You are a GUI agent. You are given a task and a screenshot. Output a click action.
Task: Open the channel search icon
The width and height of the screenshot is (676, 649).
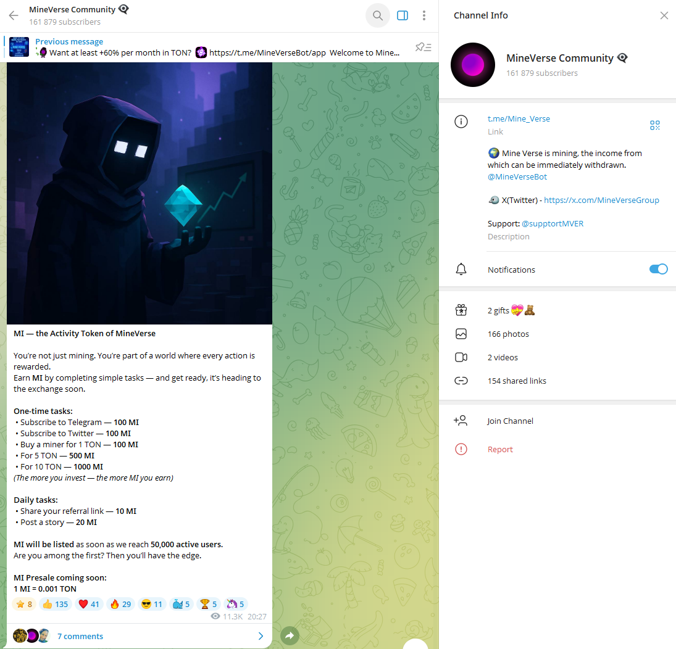[x=378, y=15]
